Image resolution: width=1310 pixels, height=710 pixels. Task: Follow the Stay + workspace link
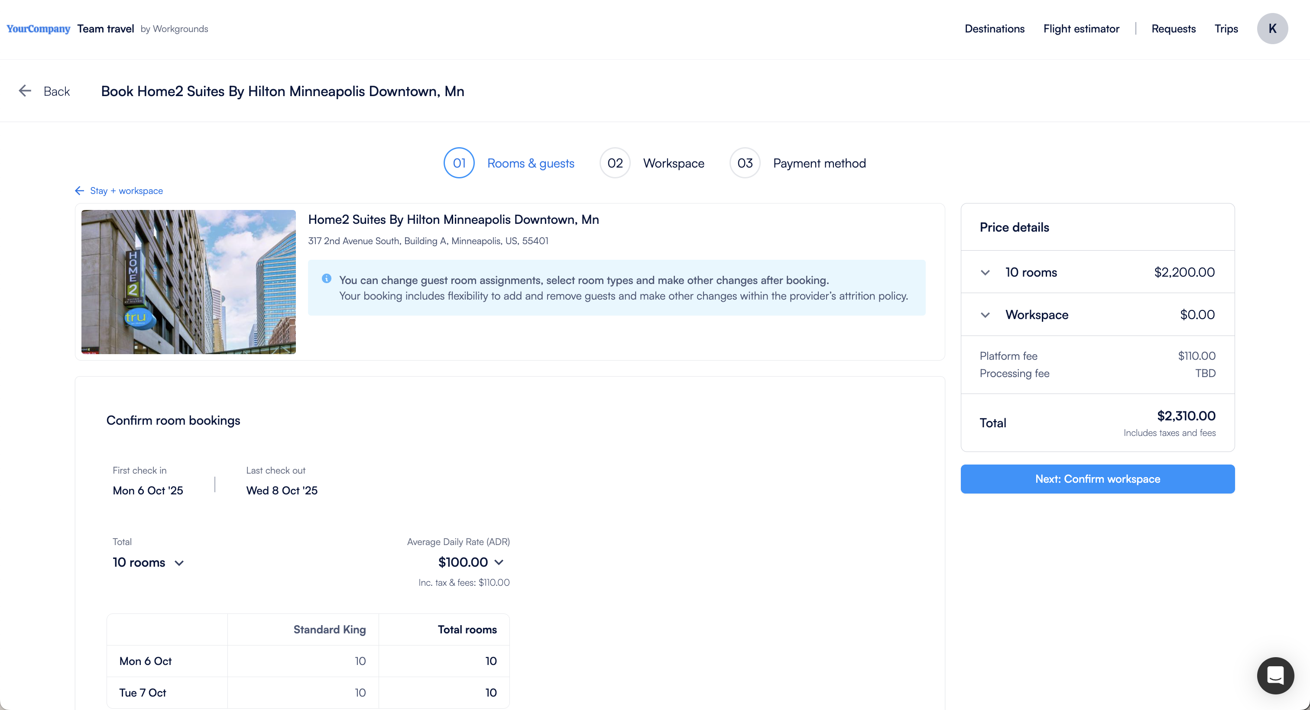tap(126, 190)
